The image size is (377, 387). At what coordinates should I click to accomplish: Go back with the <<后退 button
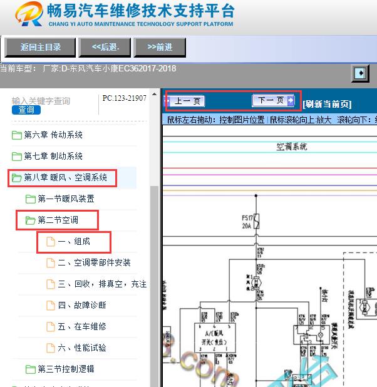(105, 48)
